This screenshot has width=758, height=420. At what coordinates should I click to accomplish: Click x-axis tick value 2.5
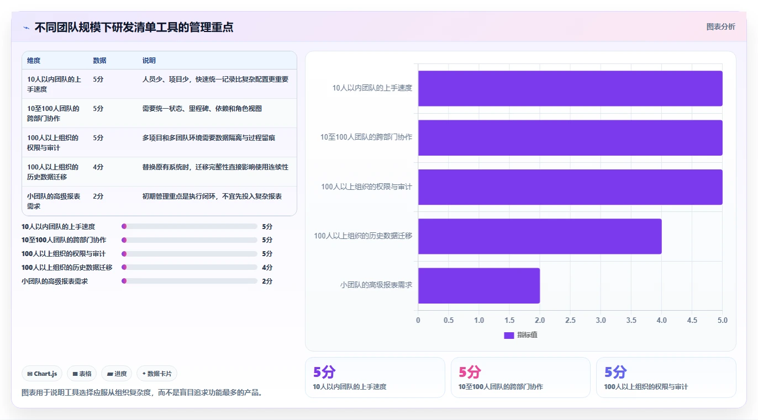(x=570, y=320)
